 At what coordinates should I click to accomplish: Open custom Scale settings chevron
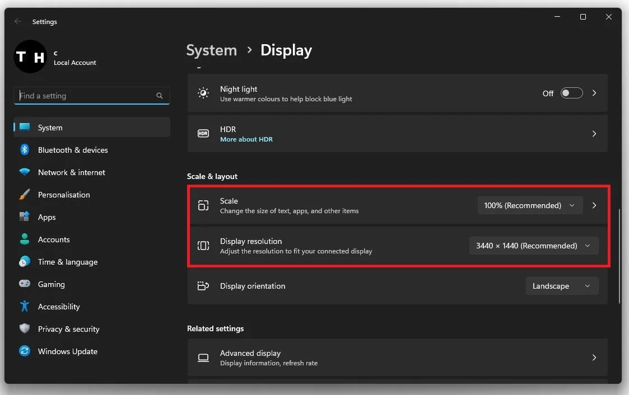(x=594, y=205)
